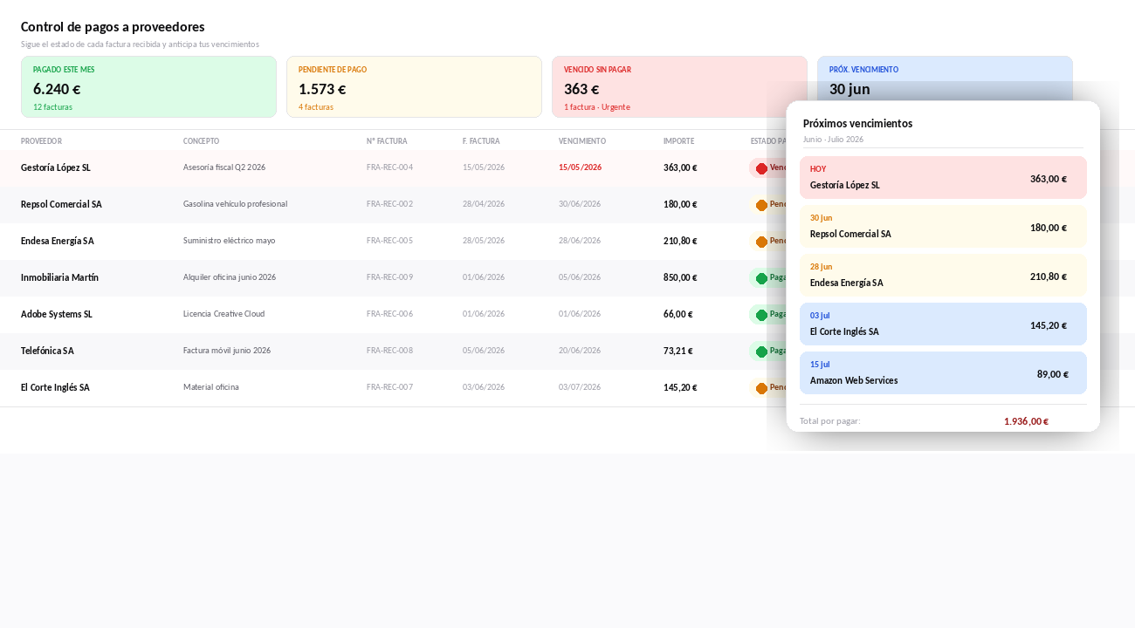Click the 850,00 € amount in the table
The image size is (1135, 628).
(x=680, y=277)
